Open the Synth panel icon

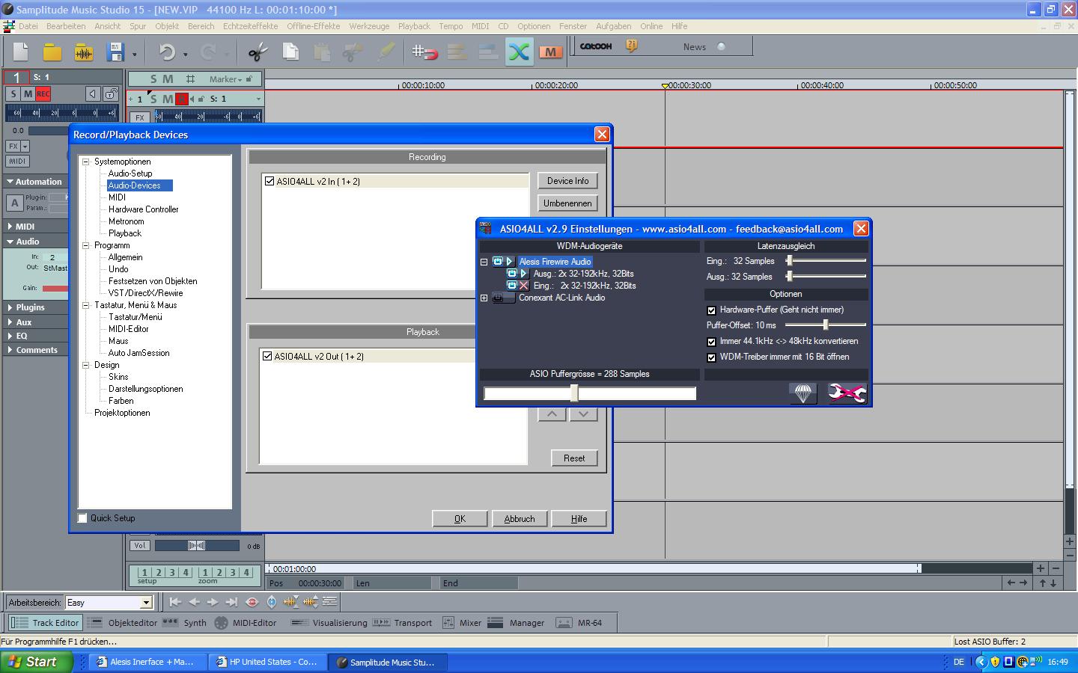pyautogui.click(x=171, y=622)
